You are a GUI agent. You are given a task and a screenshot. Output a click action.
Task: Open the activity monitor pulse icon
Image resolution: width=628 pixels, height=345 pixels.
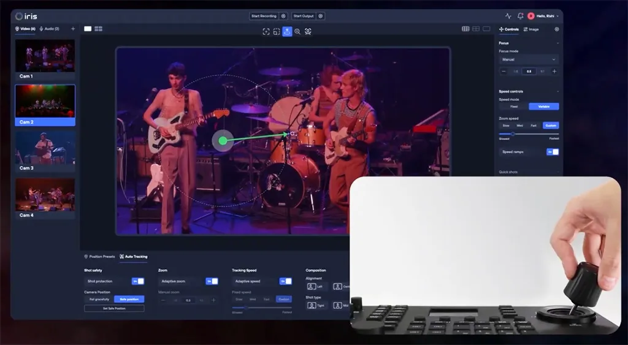[x=508, y=16]
